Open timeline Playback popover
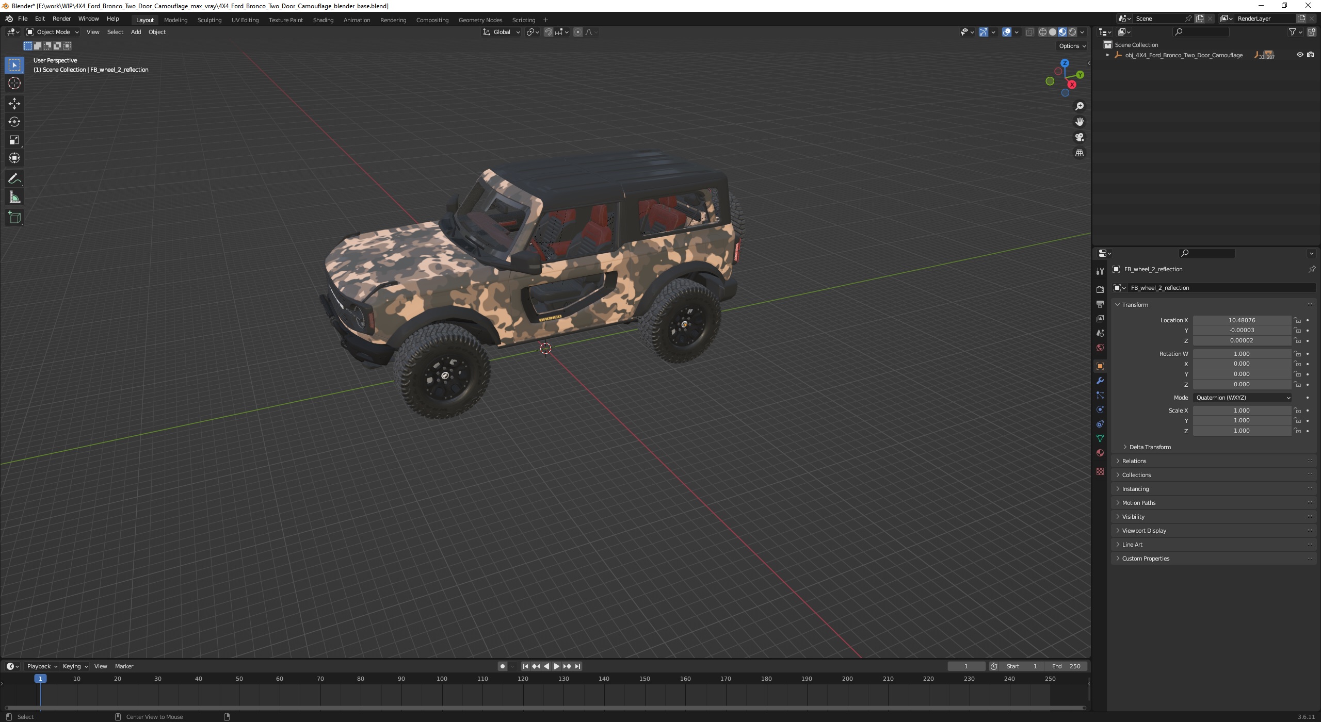Viewport: 1321px width, 722px height. [x=42, y=666]
